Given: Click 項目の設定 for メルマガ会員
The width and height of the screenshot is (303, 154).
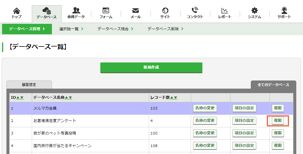Looking at the screenshot, I should [244, 108].
